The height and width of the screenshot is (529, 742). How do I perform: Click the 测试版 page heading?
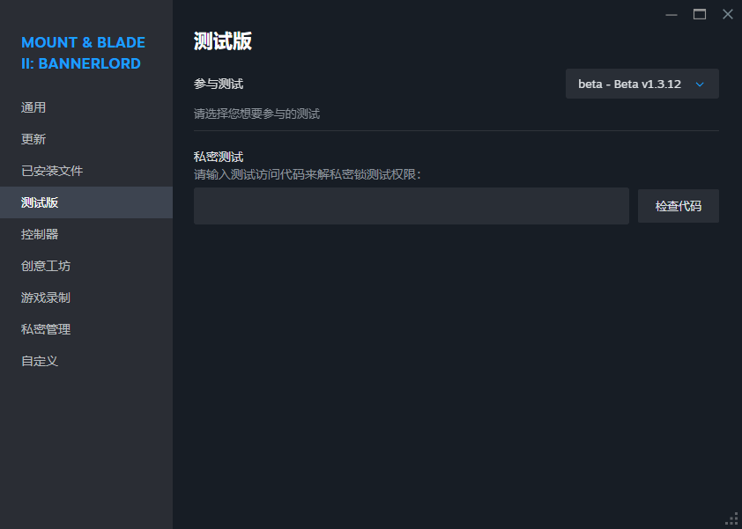tap(223, 41)
